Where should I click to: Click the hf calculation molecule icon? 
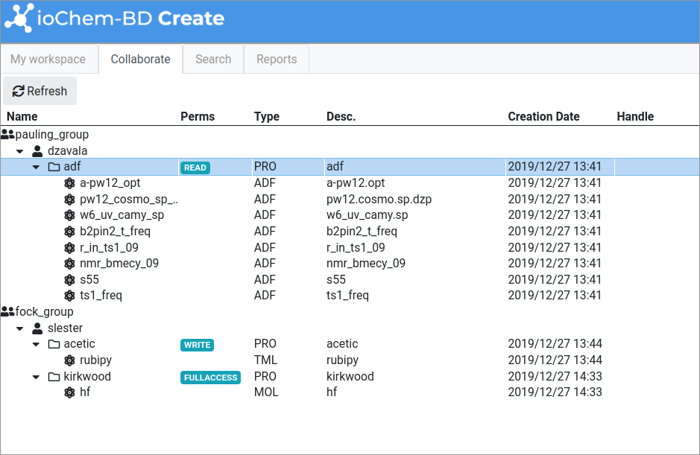(x=69, y=392)
